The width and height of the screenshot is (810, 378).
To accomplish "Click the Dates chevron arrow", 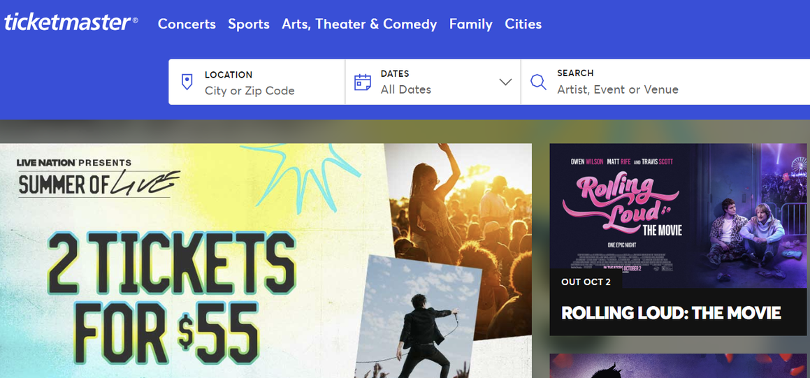I will (506, 82).
